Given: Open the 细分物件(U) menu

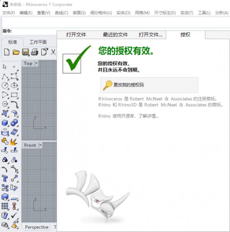Looking at the screenshot, I should 101,13.
